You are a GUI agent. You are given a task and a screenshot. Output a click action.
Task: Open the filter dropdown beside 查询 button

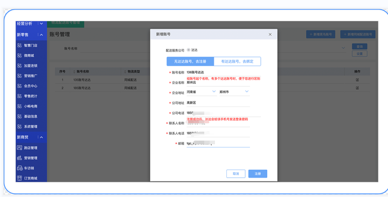pos(343,48)
